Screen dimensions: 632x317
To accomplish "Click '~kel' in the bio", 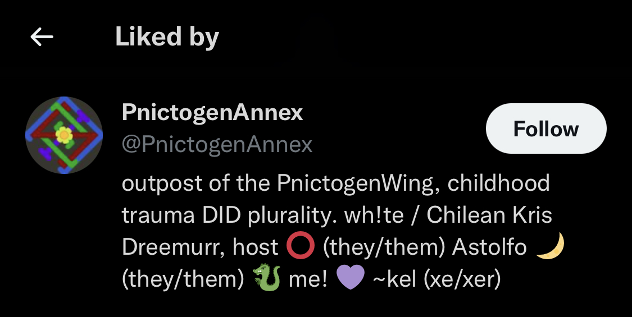I will coord(394,278).
